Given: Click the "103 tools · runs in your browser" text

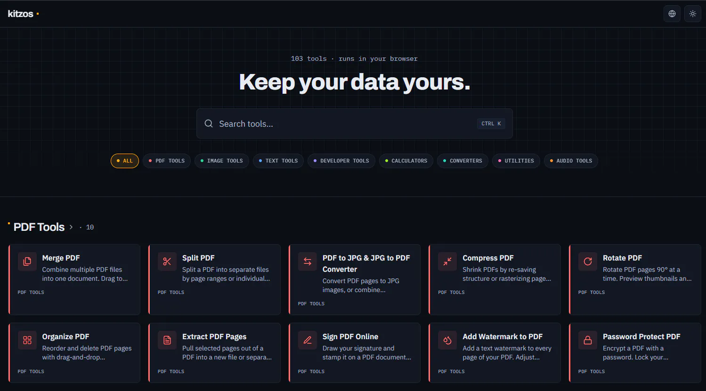Looking at the screenshot, I should (x=354, y=59).
